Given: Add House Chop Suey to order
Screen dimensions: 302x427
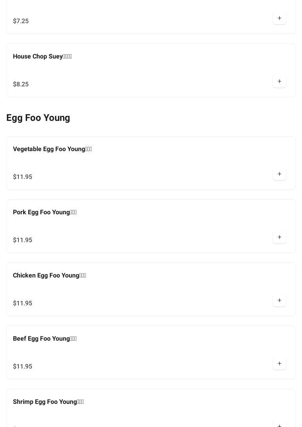Looking at the screenshot, I should coord(279,82).
